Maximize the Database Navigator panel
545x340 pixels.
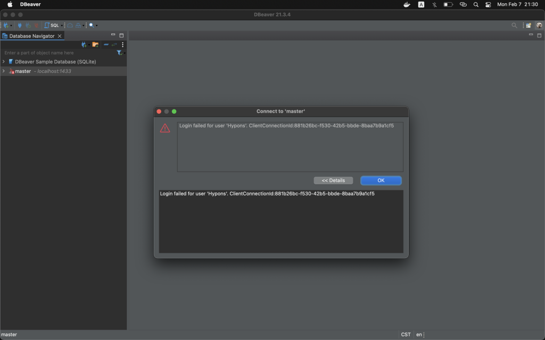tap(121, 36)
